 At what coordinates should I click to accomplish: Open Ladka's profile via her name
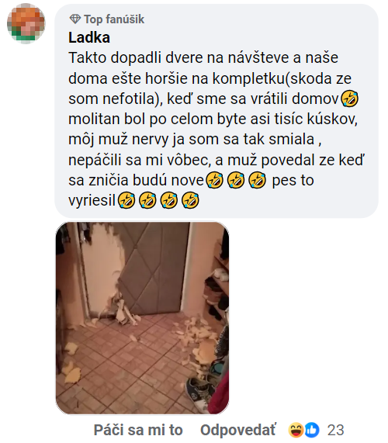[x=89, y=37]
